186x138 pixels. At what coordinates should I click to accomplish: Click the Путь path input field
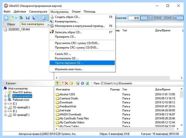(x=142, y=83)
